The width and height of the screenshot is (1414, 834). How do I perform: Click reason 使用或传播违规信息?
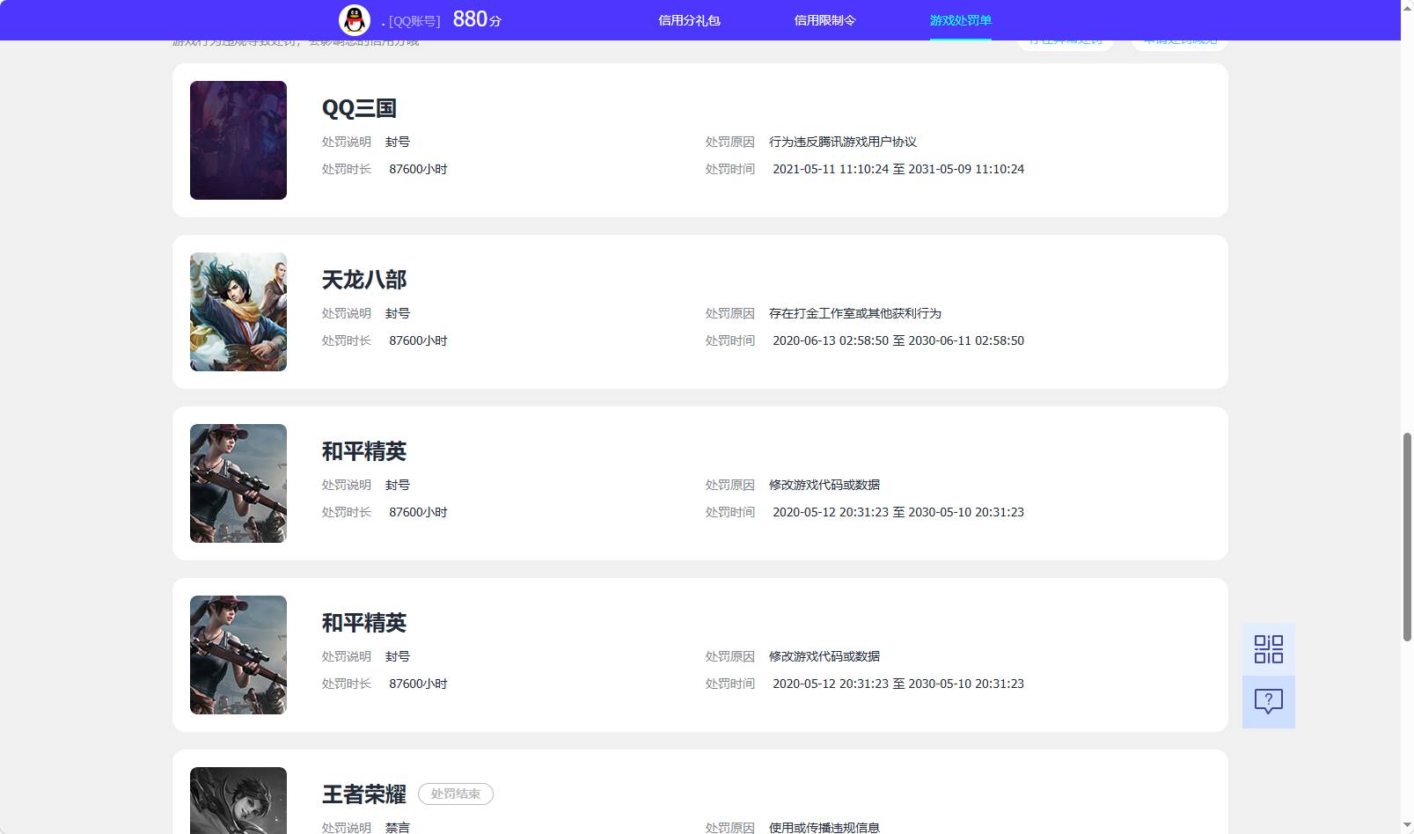click(x=824, y=827)
